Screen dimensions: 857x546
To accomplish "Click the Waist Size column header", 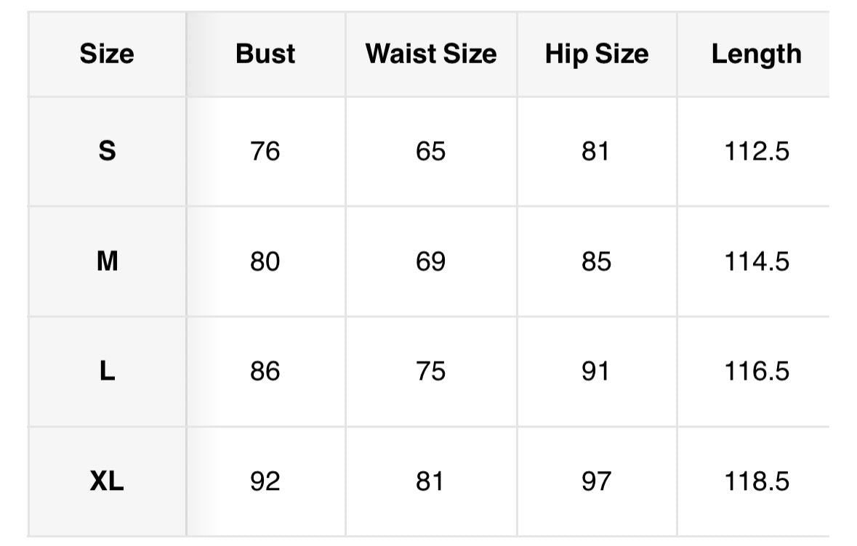I will pos(431,54).
